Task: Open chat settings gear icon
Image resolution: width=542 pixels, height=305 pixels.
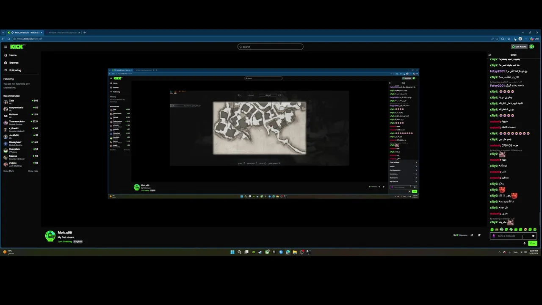Action: click(x=524, y=243)
